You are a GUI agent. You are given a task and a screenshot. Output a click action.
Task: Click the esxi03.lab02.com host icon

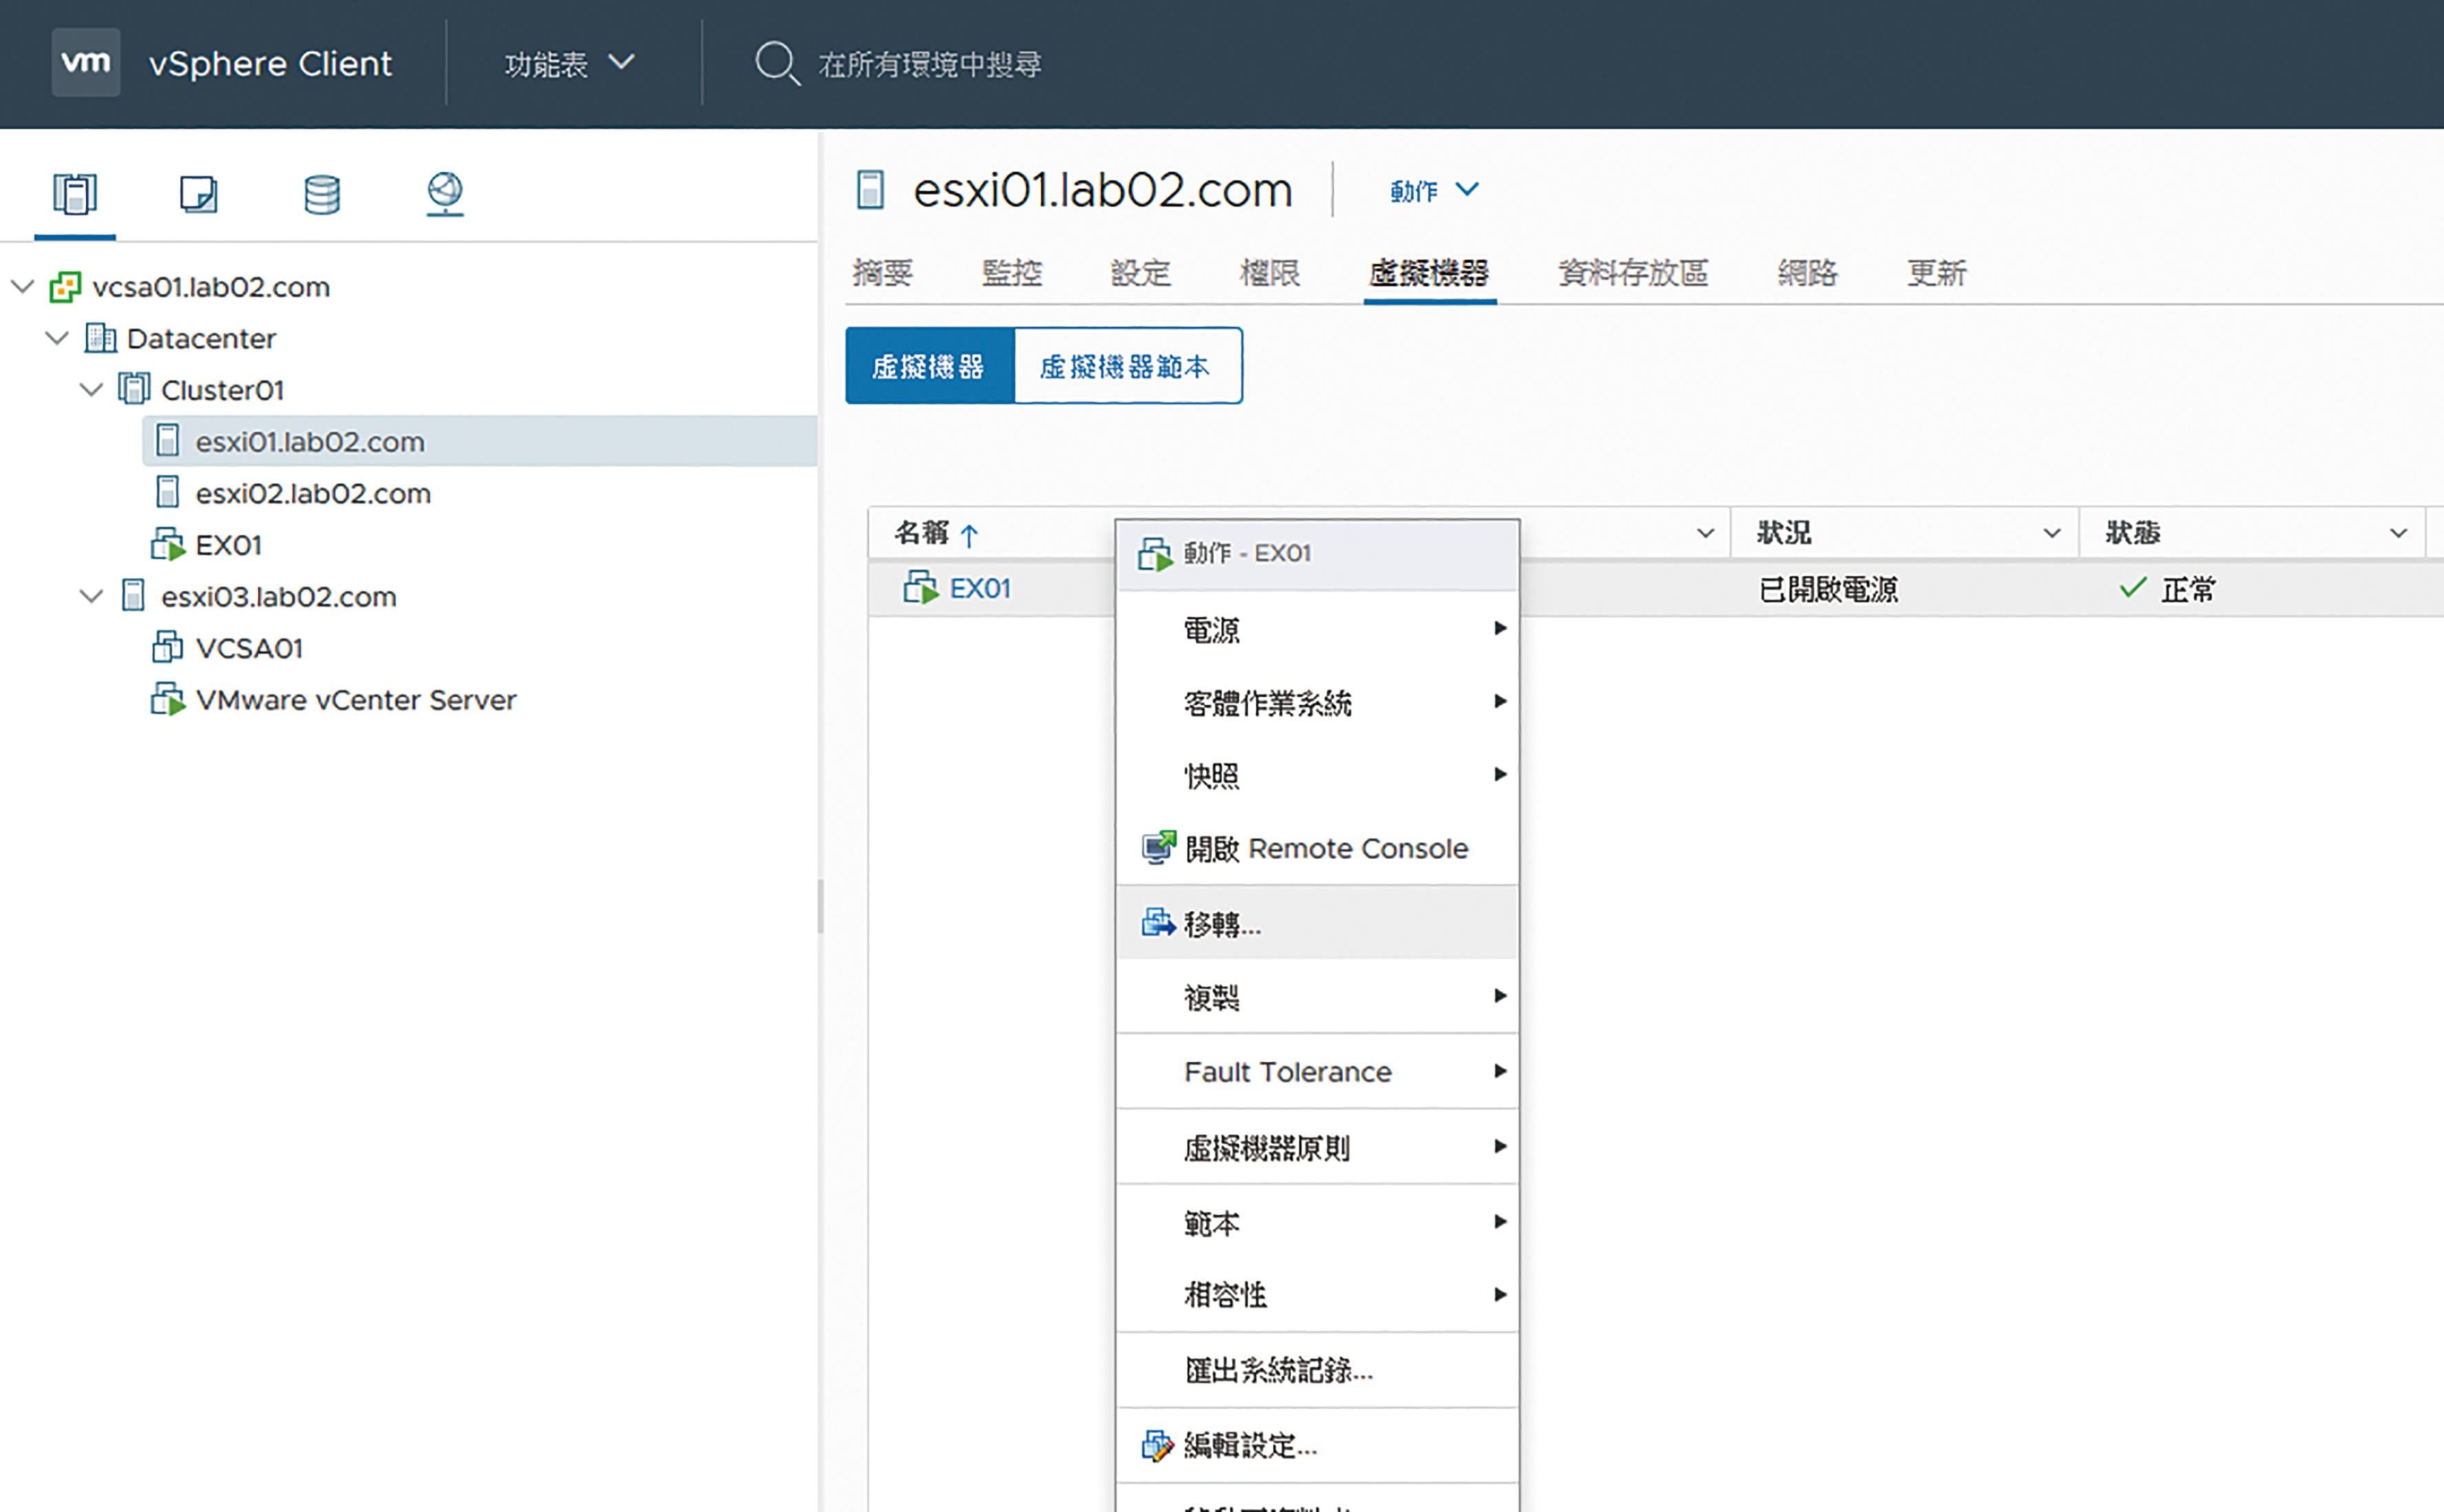(x=134, y=595)
